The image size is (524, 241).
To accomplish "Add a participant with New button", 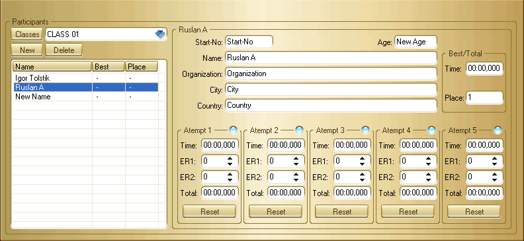I will (x=27, y=50).
